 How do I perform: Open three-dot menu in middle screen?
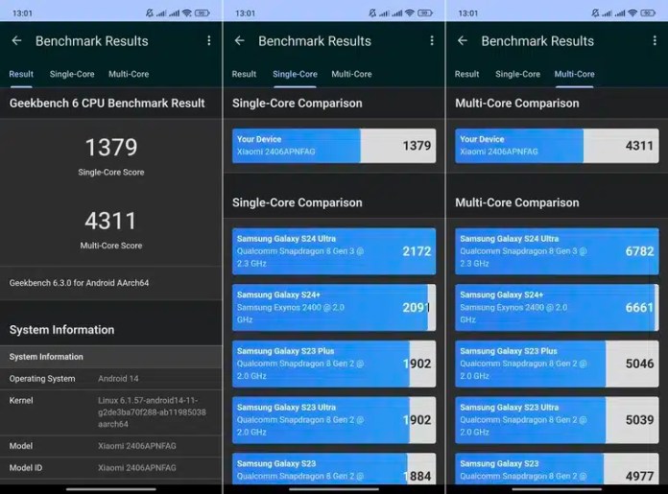(x=432, y=40)
